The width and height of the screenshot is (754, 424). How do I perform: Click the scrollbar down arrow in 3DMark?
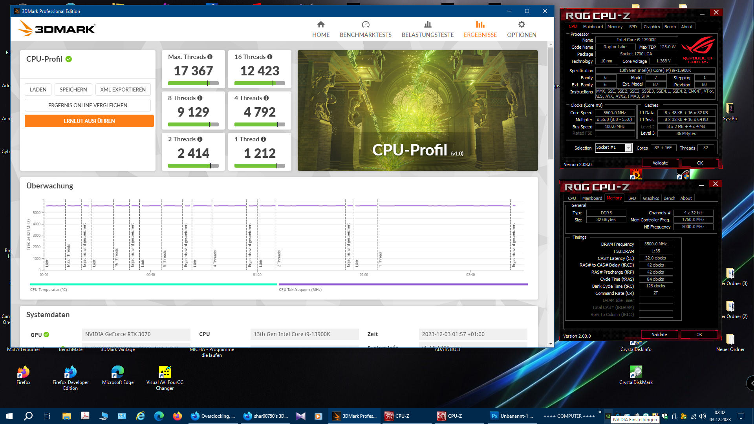click(x=551, y=344)
